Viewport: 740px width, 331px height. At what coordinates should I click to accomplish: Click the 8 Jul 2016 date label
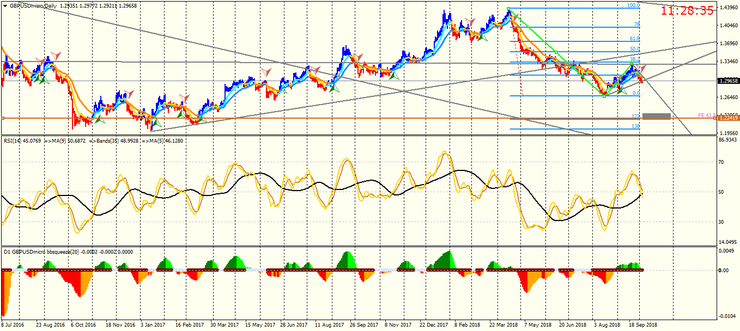point(13,324)
